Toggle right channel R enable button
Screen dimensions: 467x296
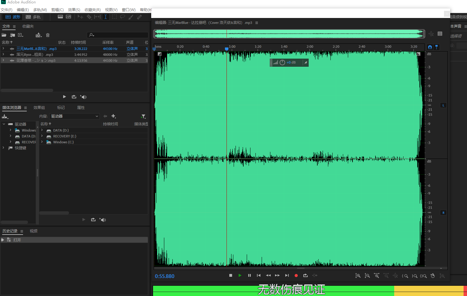443,213
